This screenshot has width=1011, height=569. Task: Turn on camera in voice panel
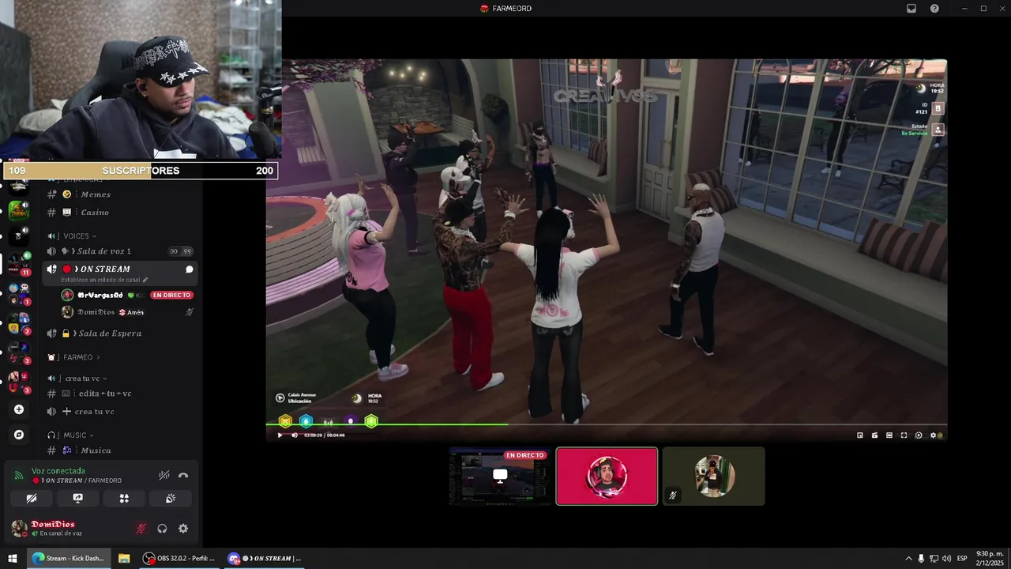(32, 499)
